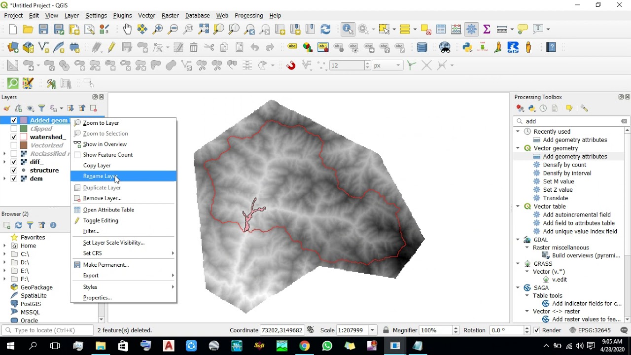
Task: Select the Identify Features tool
Action: coord(348,29)
